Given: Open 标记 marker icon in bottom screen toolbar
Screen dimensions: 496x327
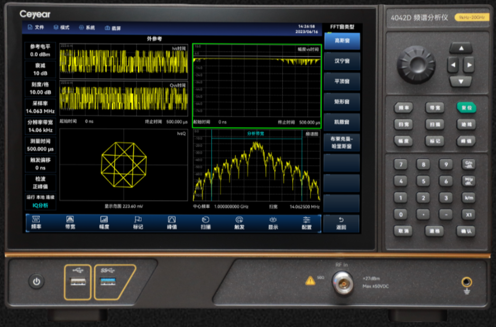Looking at the screenshot, I should [138, 220].
